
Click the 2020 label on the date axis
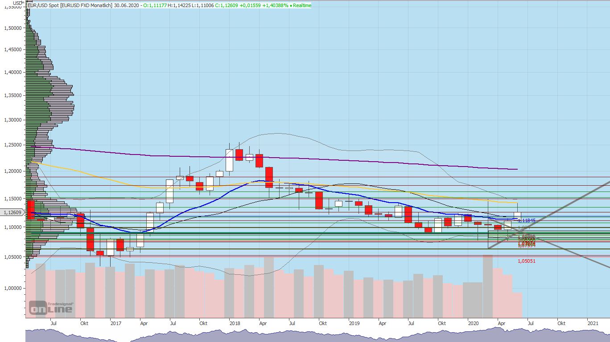[473, 324]
